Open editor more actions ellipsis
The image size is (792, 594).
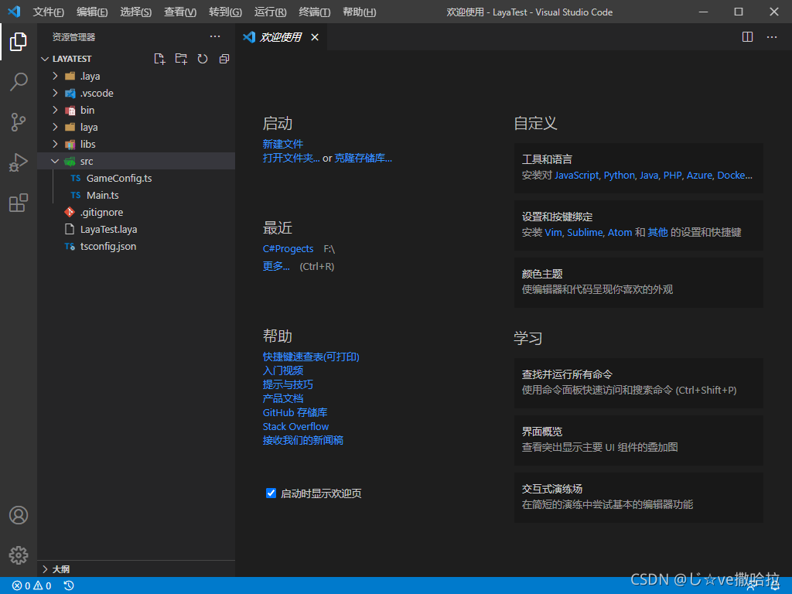coord(772,37)
